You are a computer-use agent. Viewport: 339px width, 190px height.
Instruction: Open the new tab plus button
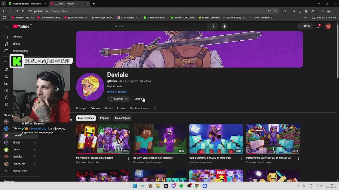93,4
